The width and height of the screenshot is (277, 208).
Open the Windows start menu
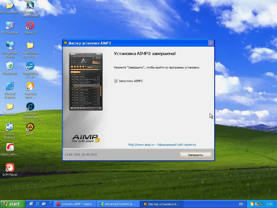pyautogui.click(x=12, y=204)
